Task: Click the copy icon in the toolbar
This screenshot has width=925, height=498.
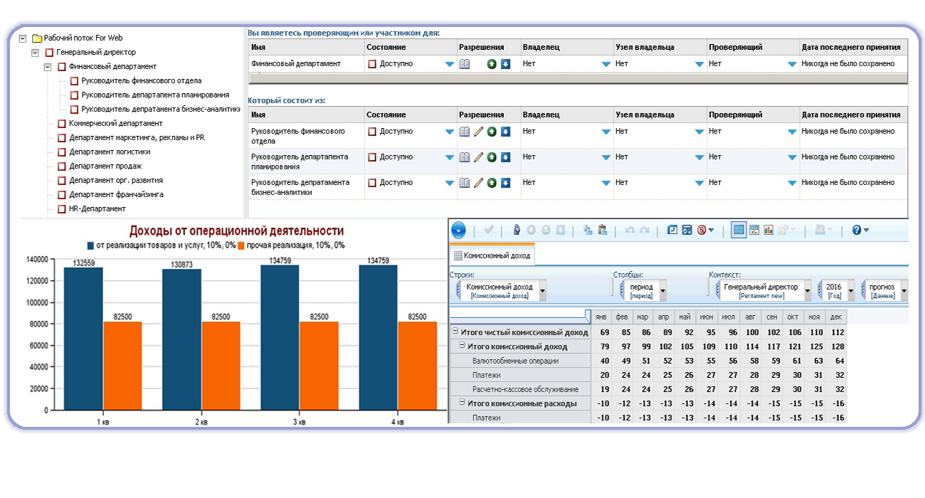Action: tap(588, 230)
